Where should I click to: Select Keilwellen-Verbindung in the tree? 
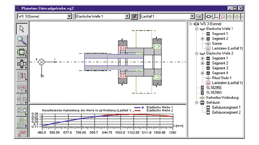click(x=222, y=97)
